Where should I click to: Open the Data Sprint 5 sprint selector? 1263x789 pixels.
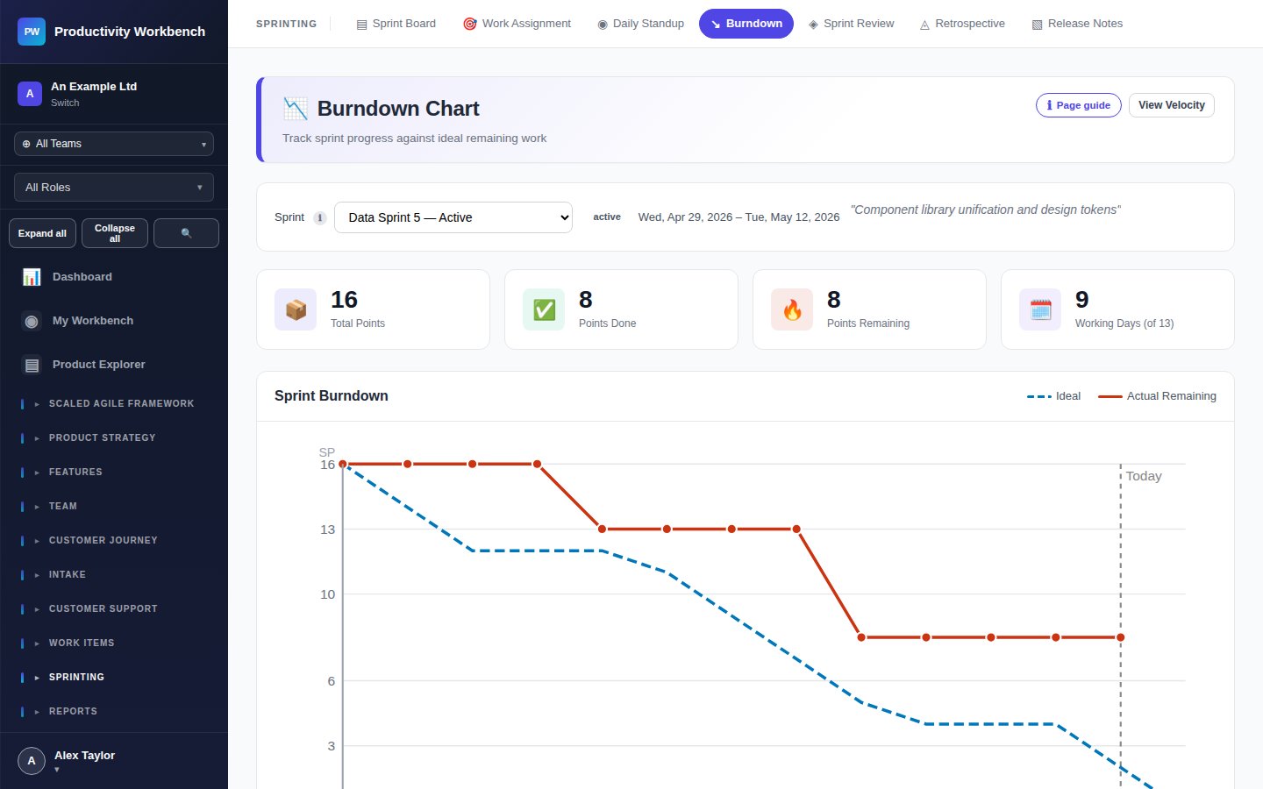point(453,217)
